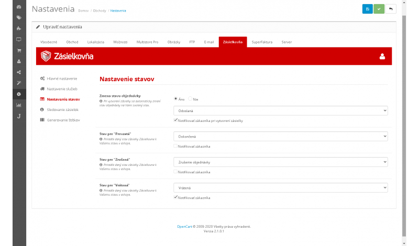This screenshot has height=246, width=419.
Task: Open the system gear icon in sidebar
Action: [19, 94]
